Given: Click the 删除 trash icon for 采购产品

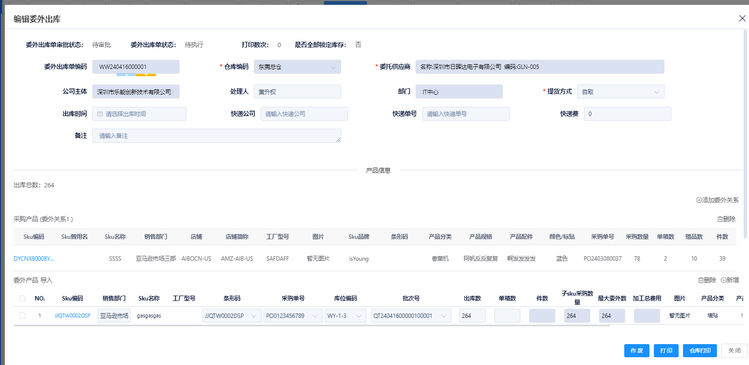Looking at the screenshot, I should pos(720,219).
